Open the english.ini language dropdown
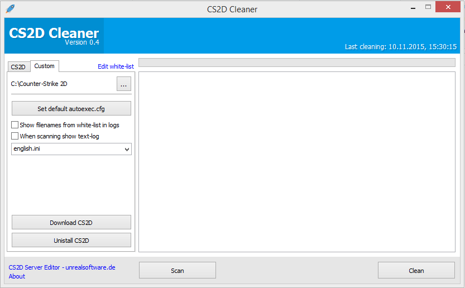Screen dimensions: 465x288 [x=71, y=149]
